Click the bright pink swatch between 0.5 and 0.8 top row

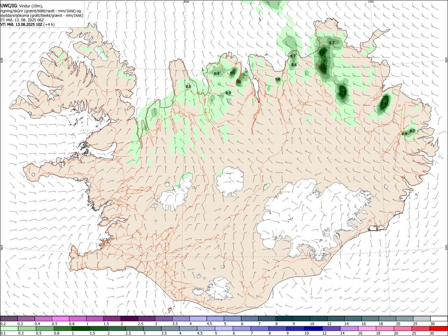61,318
